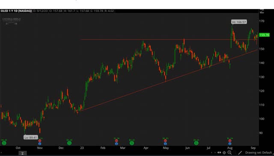Click the C: 159.78 close value

coord(97,11)
